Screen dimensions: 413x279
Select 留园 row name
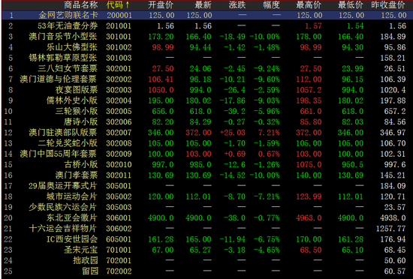pyautogui.click(x=89, y=271)
